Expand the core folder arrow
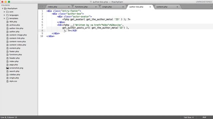213x119 pixels. [4, 12]
